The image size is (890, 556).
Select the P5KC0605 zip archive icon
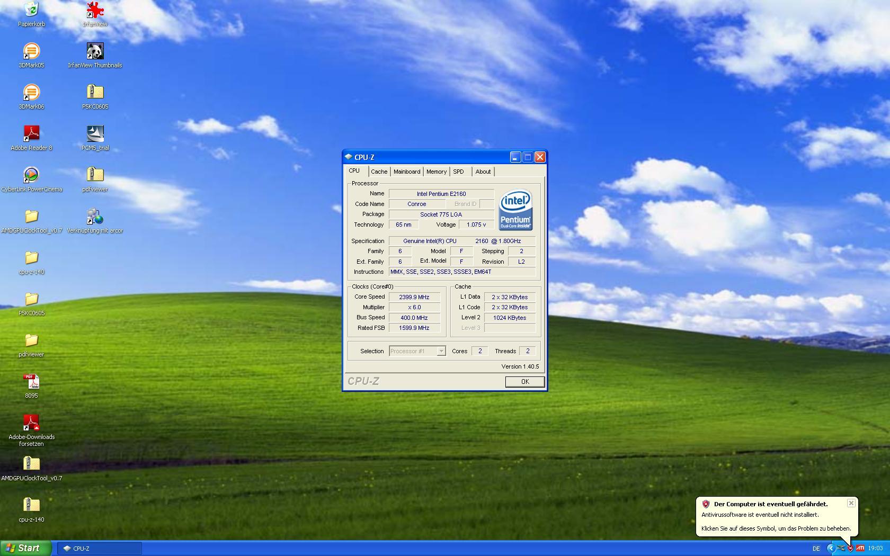(95, 96)
